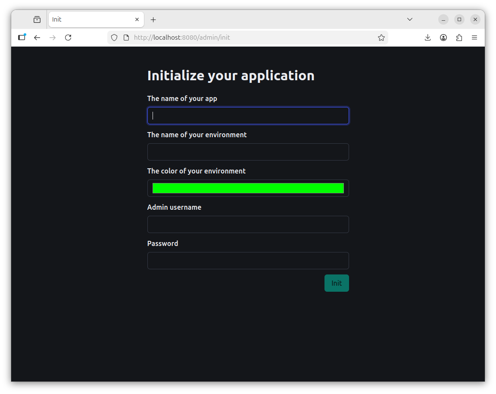
Task: Focus the app name input field
Action: point(248,115)
